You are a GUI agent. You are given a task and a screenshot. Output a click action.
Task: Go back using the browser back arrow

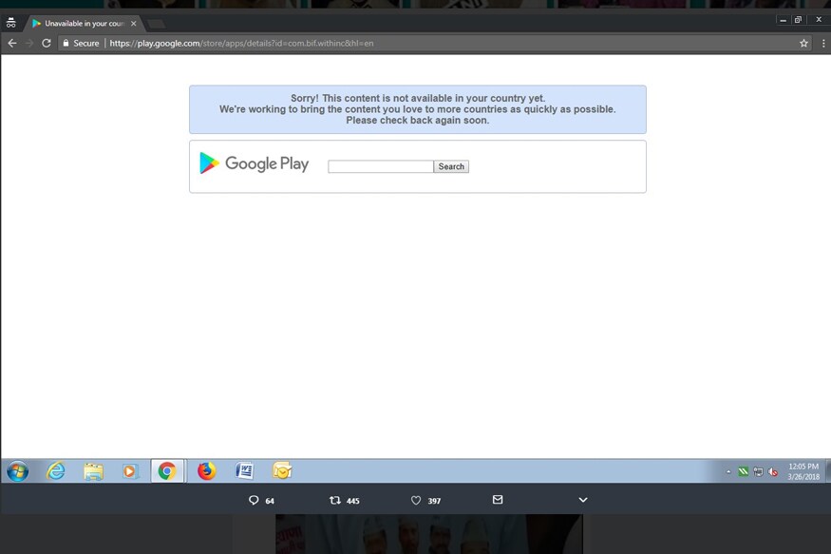(x=12, y=43)
